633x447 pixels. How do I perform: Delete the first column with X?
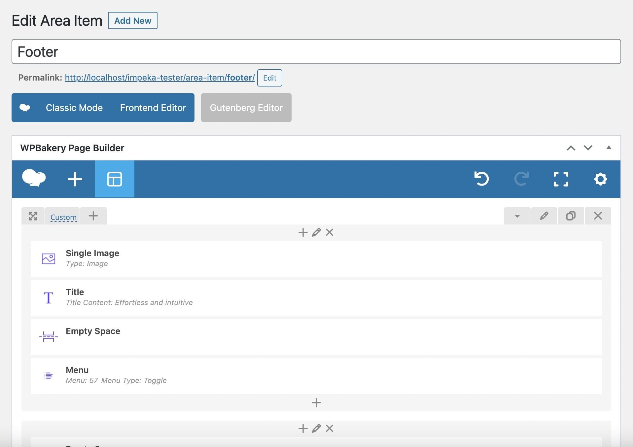click(330, 232)
